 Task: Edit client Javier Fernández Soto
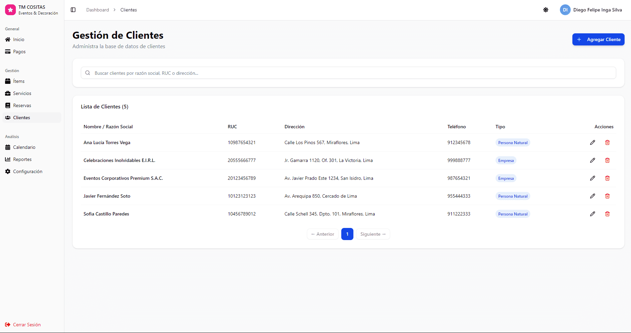point(593,196)
